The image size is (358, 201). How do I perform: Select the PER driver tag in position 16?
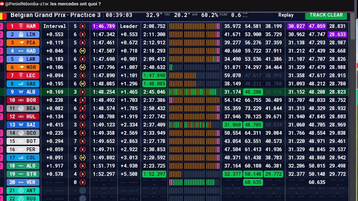(x=23, y=149)
